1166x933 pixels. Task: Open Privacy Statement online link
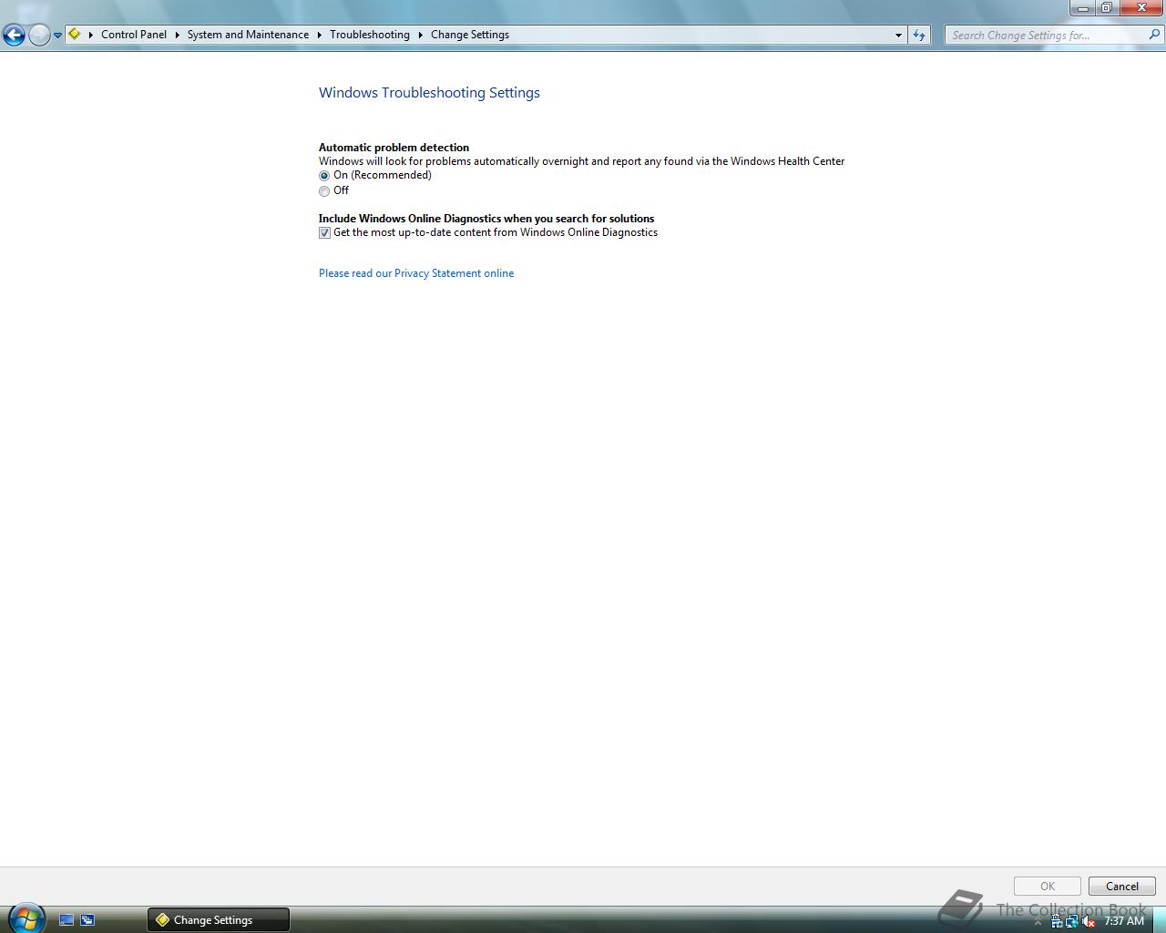coord(416,273)
